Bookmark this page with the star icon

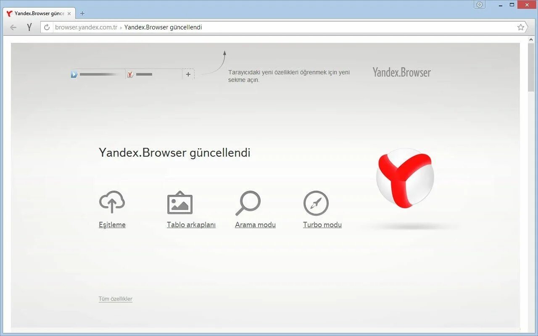[521, 27]
